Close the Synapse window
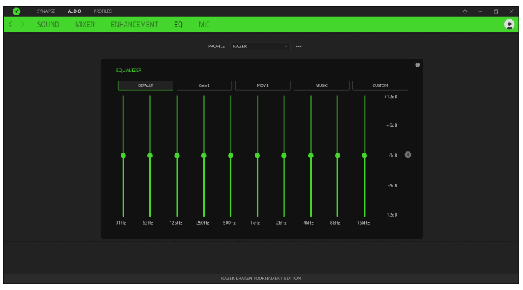The width and height of the screenshot is (523, 290). (511, 11)
